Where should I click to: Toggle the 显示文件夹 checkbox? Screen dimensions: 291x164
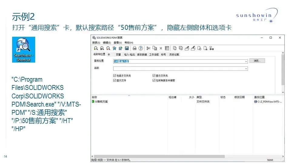(154, 76)
